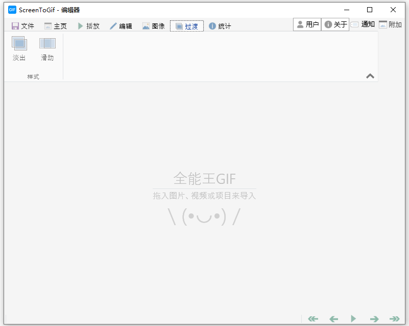Jump to the last frame

394,319
